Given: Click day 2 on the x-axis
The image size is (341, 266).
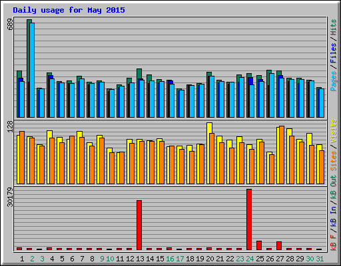Looking at the screenshot, I should point(32,259).
